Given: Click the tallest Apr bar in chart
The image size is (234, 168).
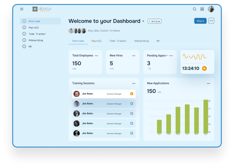Looking at the screenshot, I should click(x=206, y=116).
